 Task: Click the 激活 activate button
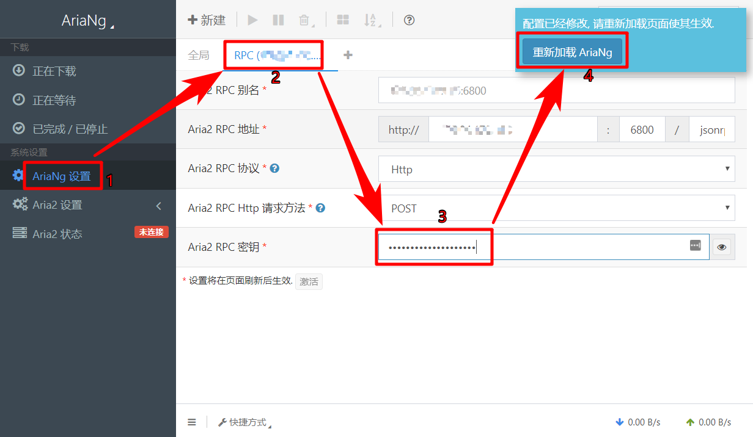309,282
